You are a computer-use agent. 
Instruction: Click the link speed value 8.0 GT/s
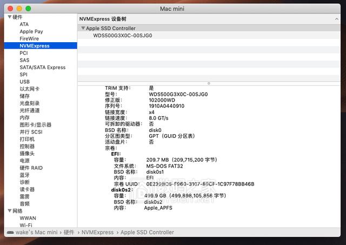pos(158,118)
